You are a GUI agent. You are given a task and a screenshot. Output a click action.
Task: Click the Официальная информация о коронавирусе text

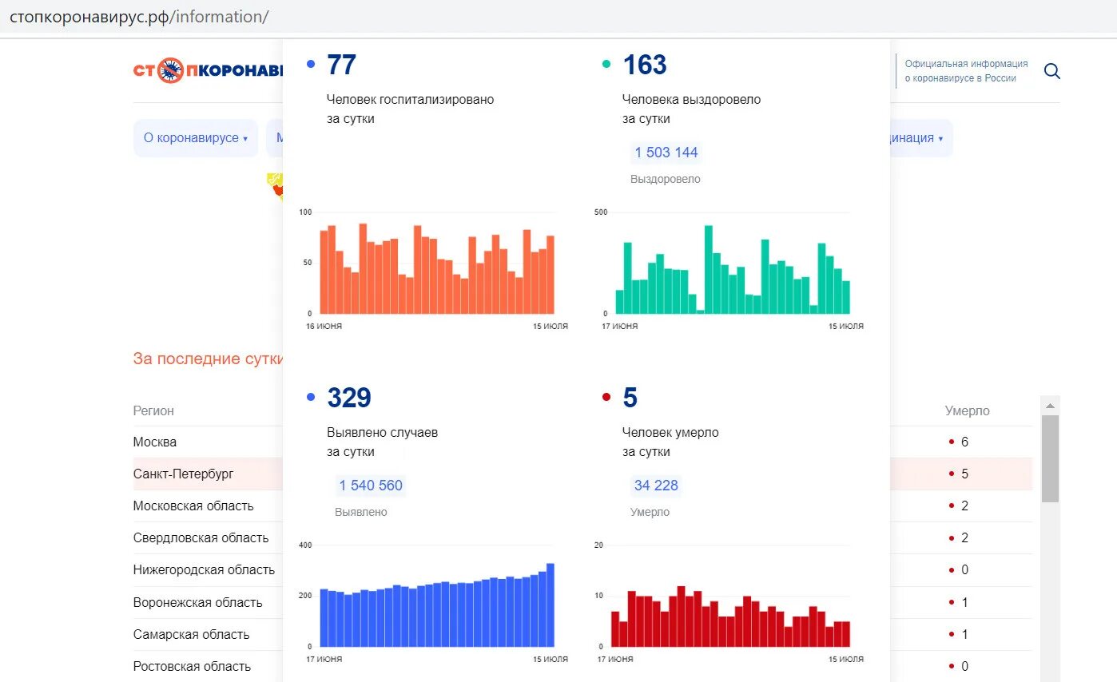[x=966, y=71]
